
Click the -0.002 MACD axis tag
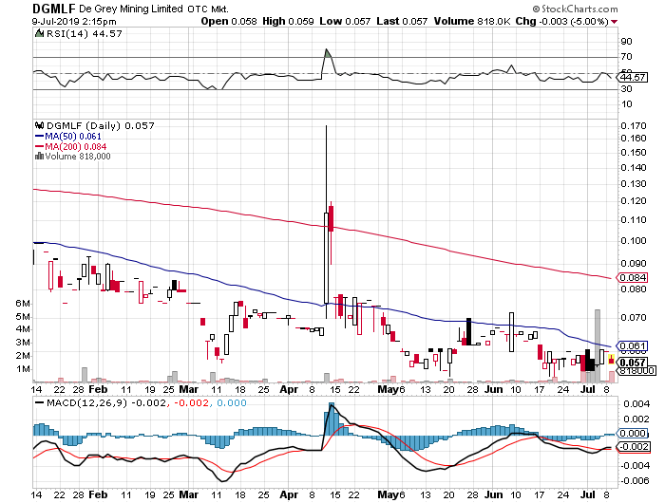click(634, 447)
